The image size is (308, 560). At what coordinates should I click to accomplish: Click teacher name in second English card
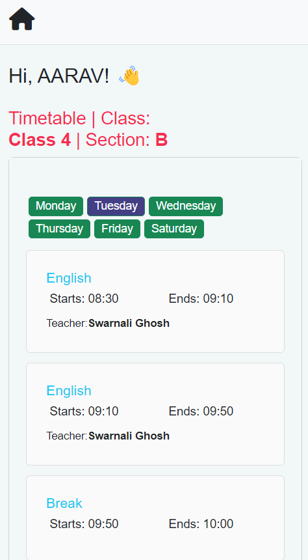[x=129, y=436]
